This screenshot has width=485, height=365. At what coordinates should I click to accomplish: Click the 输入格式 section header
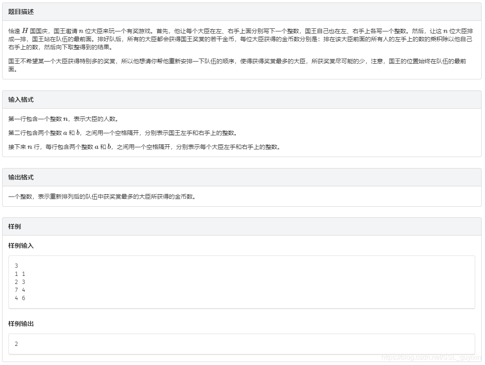tap(20, 99)
